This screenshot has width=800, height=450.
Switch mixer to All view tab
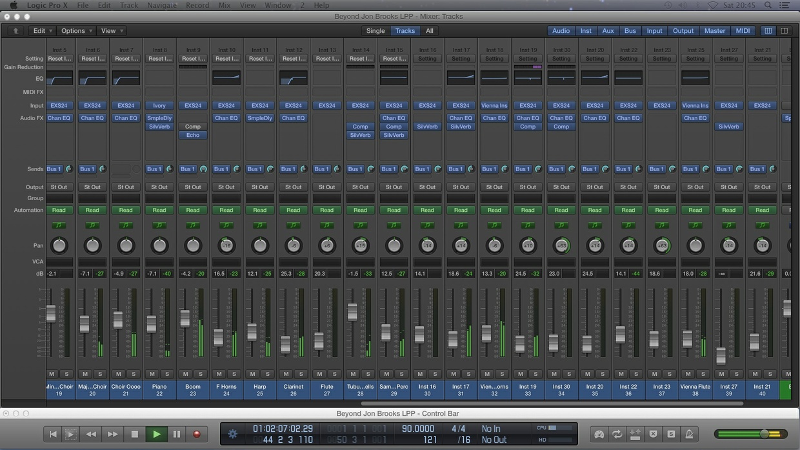pos(429,30)
